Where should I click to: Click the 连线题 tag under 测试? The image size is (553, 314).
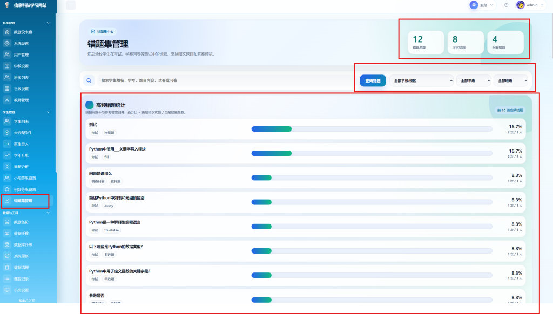tap(109, 133)
